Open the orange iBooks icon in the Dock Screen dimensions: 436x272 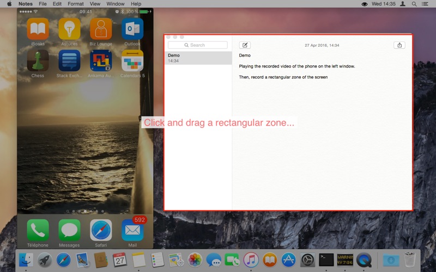(x=270, y=260)
